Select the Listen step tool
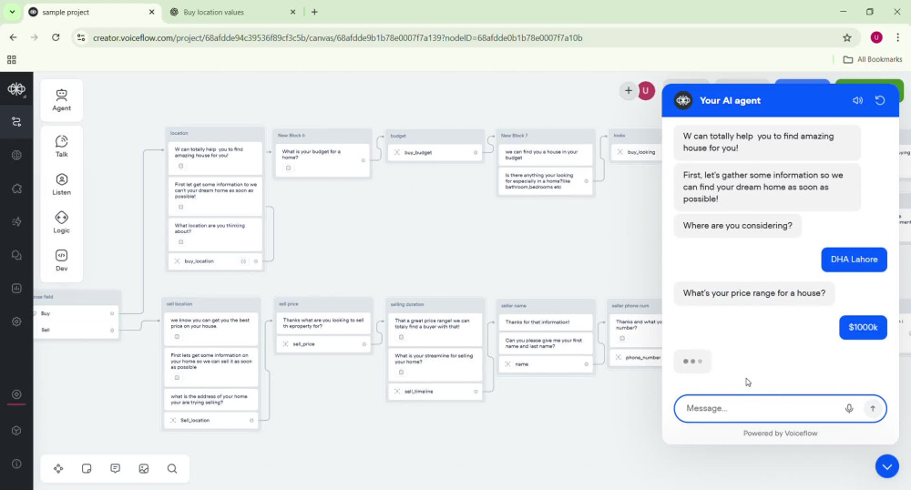The height and width of the screenshot is (490, 911). pyautogui.click(x=62, y=184)
